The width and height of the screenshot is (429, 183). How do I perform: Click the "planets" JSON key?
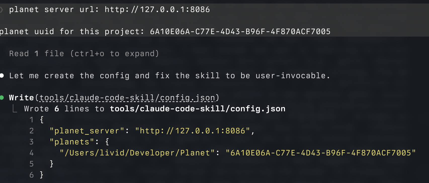pyautogui.click(x=72, y=142)
